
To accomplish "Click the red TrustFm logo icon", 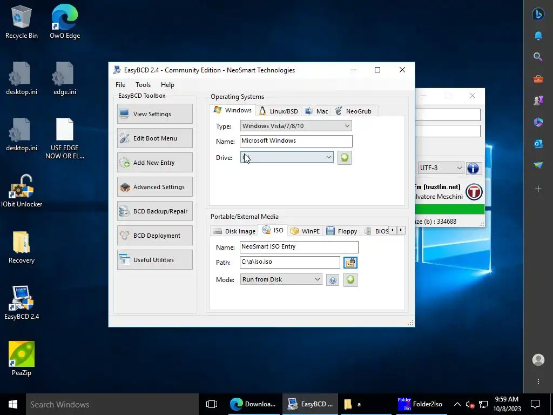I will tap(474, 192).
